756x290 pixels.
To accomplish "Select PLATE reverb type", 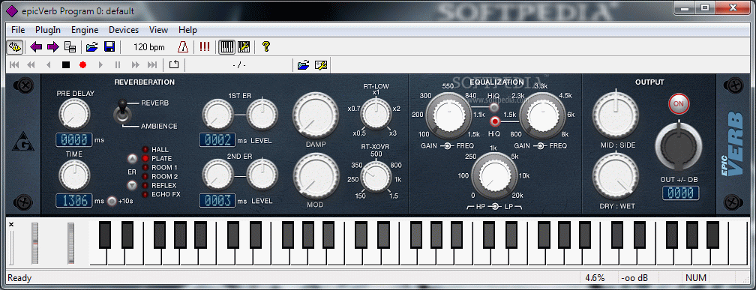I will pos(145,159).
